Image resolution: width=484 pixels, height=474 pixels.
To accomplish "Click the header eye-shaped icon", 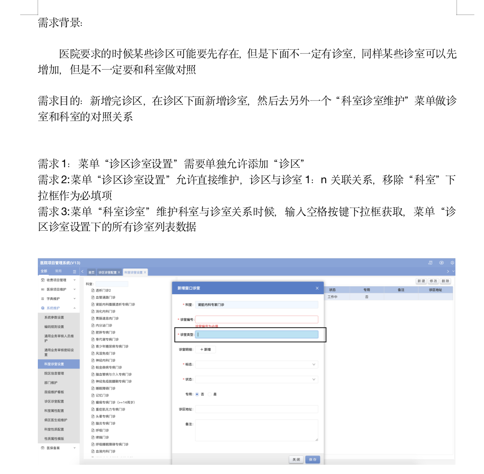I will click(x=442, y=263).
